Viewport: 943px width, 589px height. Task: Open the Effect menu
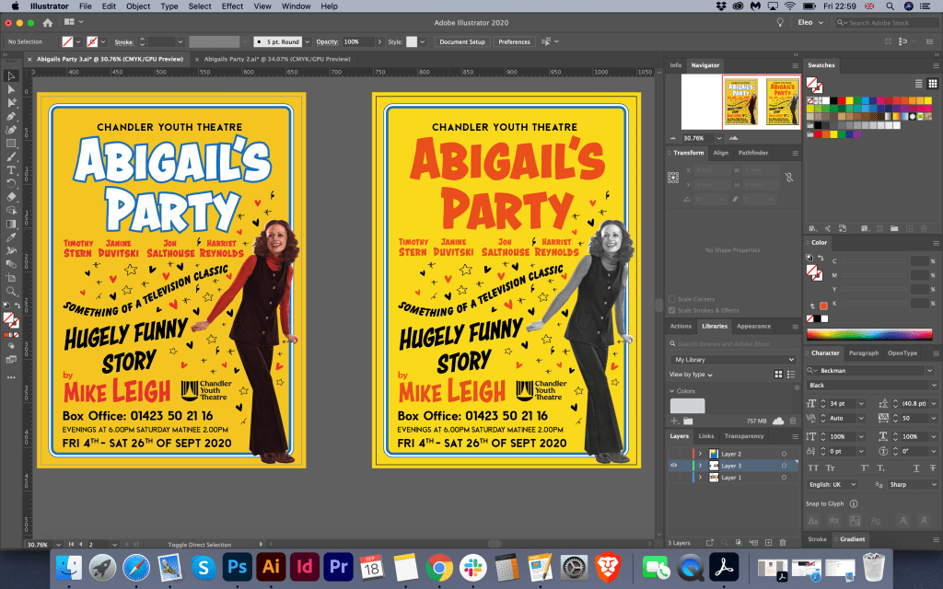(232, 6)
